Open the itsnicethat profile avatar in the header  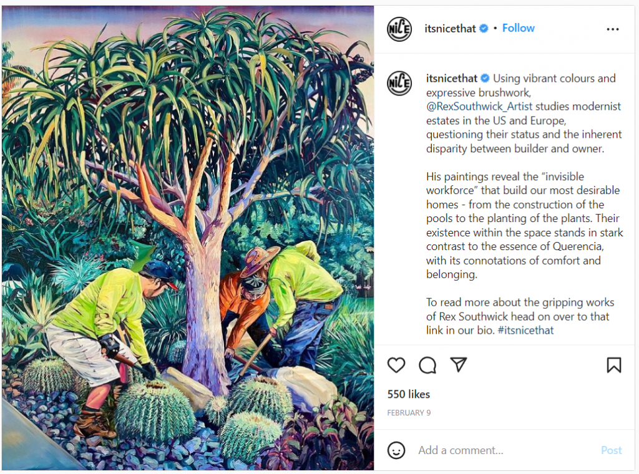point(399,28)
